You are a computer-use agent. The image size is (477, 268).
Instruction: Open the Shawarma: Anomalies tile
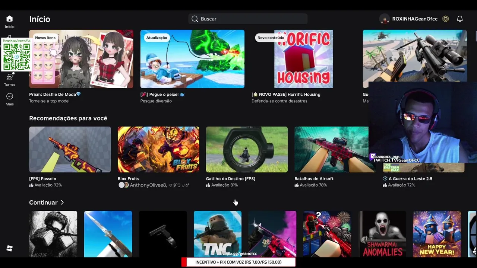pos(382,234)
